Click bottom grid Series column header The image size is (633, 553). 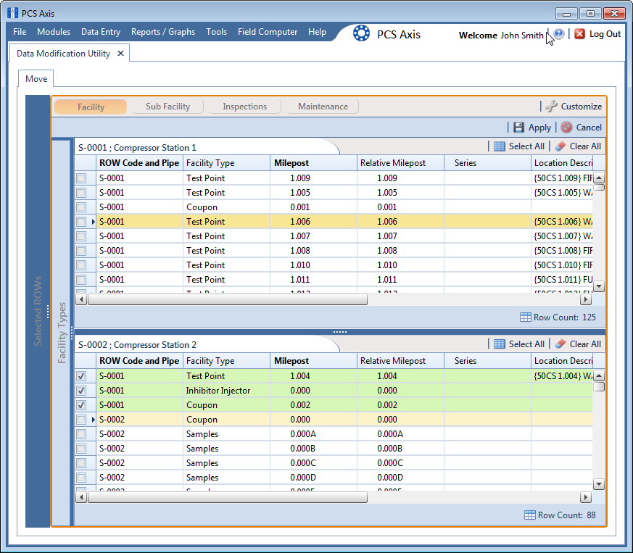pos(487,361)
